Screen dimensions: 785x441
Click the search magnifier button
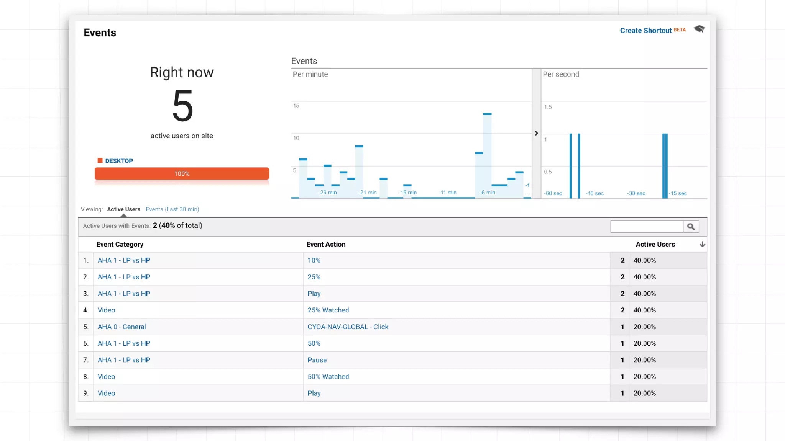point(691,227)
